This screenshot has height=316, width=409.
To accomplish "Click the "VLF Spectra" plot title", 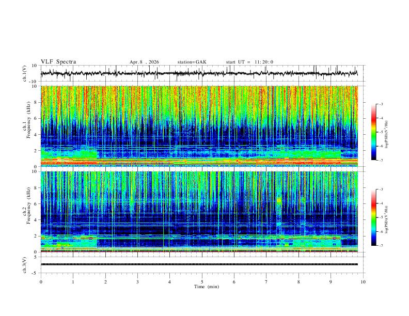I will point(58,62).
